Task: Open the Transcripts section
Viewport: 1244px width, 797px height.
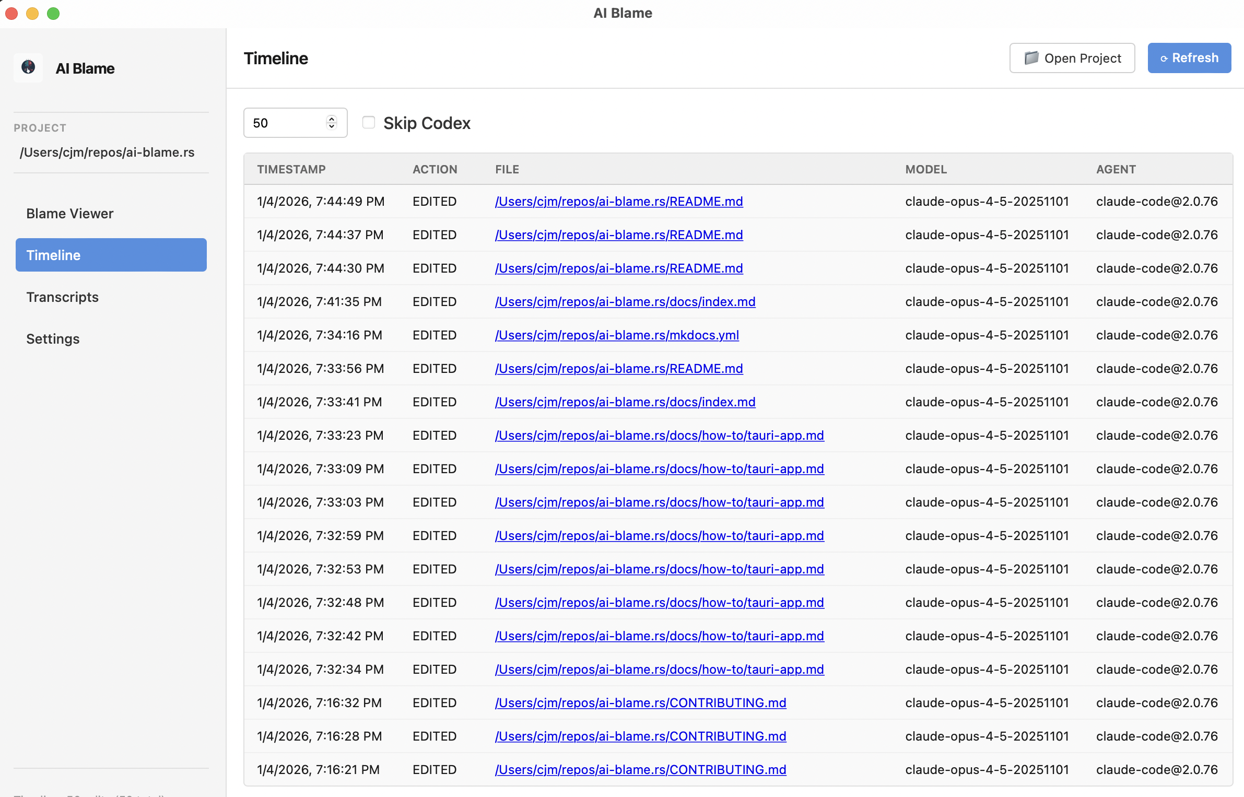Action: click(63, 297)
